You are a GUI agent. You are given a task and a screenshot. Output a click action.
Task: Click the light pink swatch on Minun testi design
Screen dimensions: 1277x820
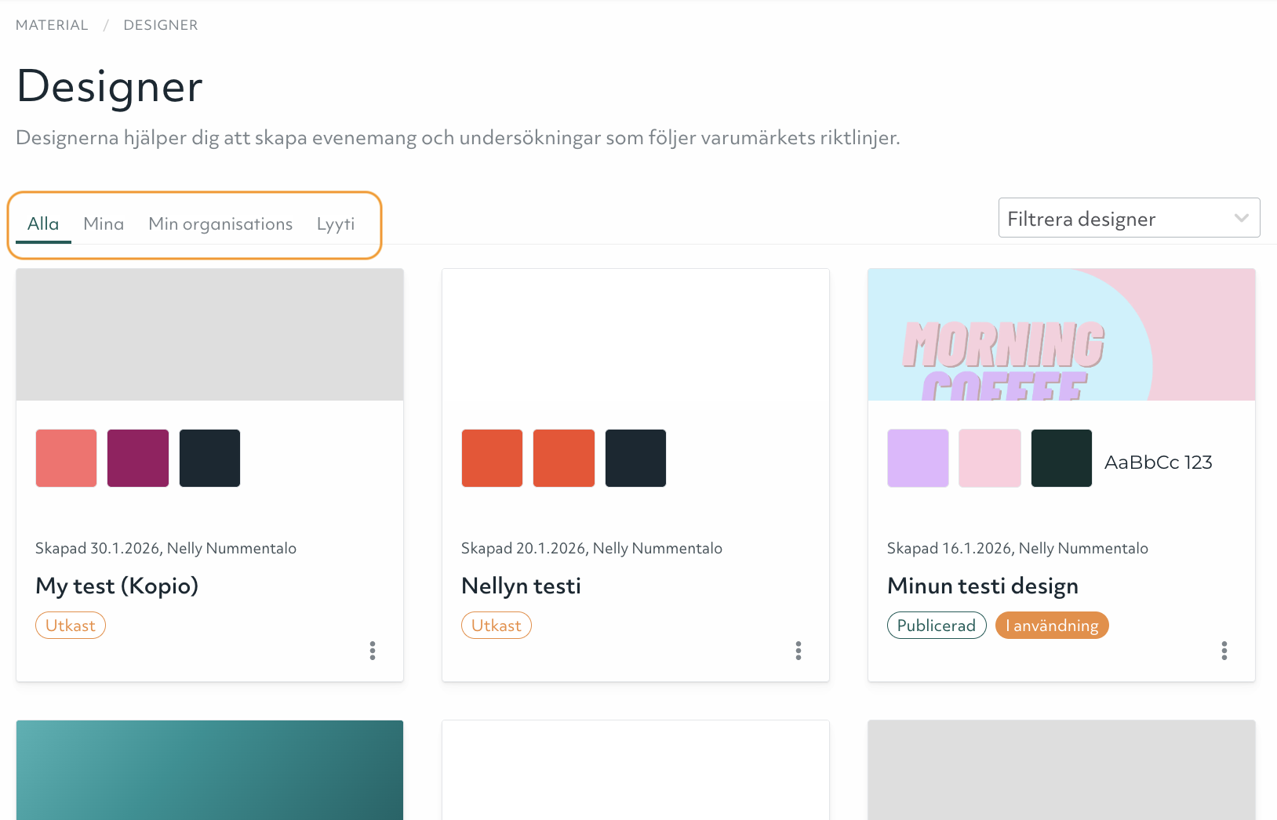(x=990, y=459)
